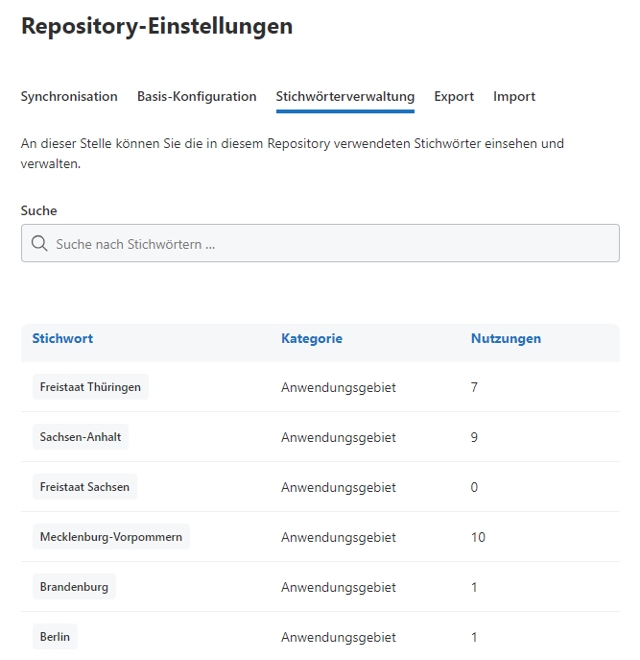Open the Berlin keyword tag
Viewport: 640px width, 660px height.
pyautogui.click(x=56, y=637)
